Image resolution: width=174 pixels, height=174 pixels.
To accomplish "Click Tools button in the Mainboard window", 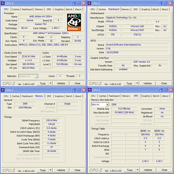I will coord(129,83).
